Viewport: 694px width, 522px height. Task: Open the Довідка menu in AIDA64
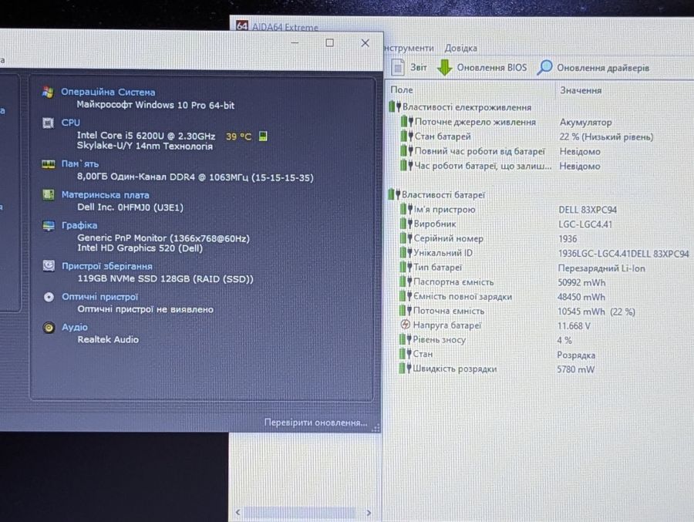click(x=461, y=48)
